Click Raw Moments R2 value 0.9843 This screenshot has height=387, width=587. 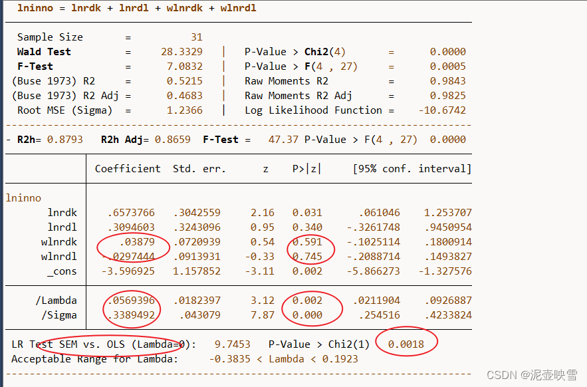pyautogui.click(x=448, y=81)
